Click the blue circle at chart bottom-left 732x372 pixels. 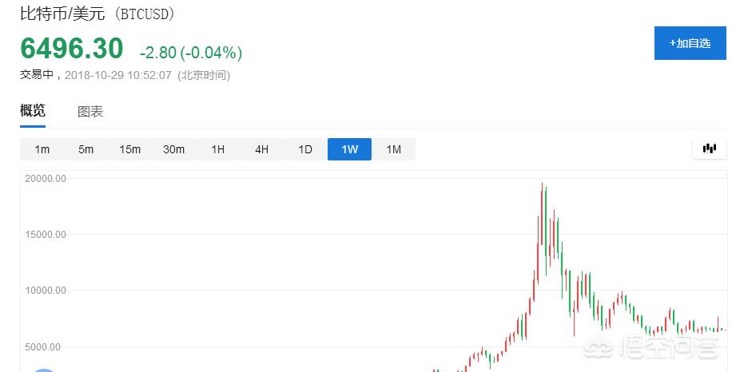point(44,370)
